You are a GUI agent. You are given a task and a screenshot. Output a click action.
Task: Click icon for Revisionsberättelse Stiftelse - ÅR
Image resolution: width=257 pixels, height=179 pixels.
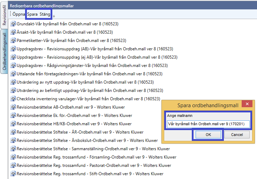click(14, 132)
